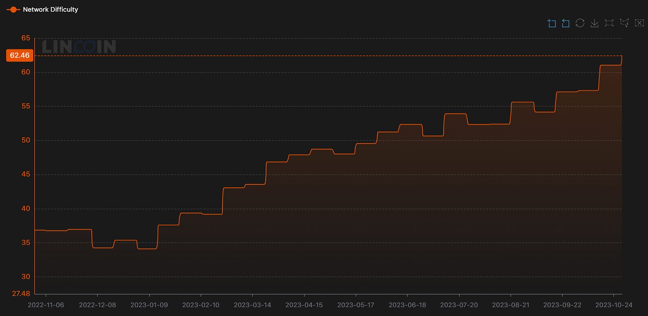Click the 35 y-axis label
This screenshot has height=316, width=648.
pyautogui.click(x=26, y=242)
